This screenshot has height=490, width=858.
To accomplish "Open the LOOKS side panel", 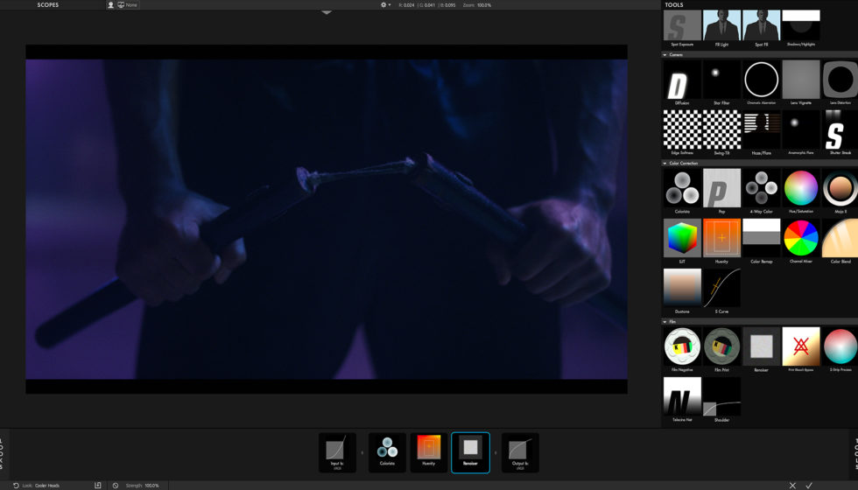I will [x=3, y=453].
